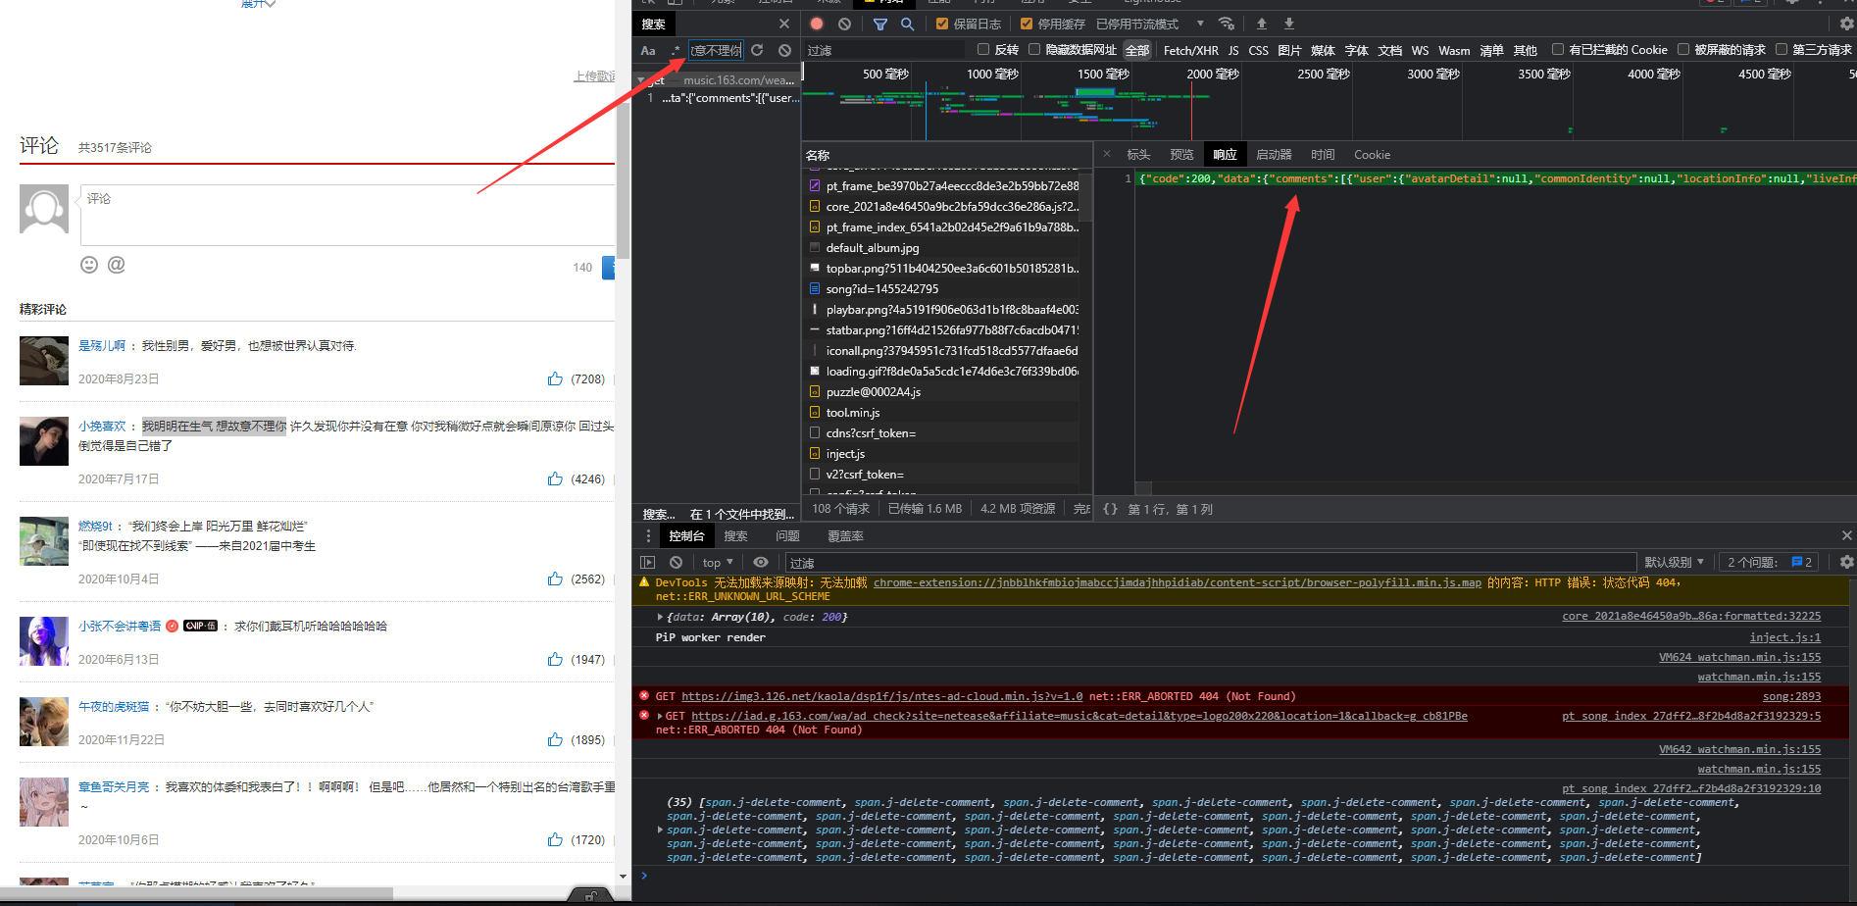Open the browser-polyfill.min.js.map link
Image resolution: width=1857 pixels, height=906 pixels.
(x=1178, y=582)
